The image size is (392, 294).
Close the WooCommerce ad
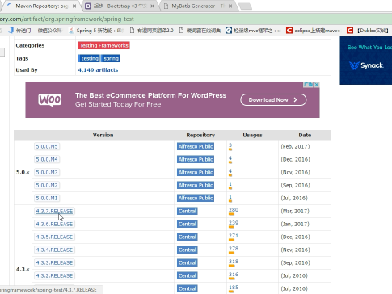pos(317,85)
